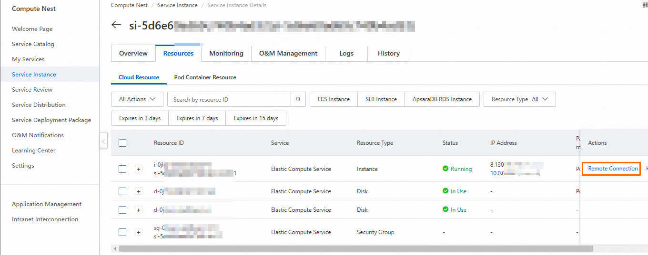Open O&M Notifications in sidebar
The width and height of the screenshot is (648, 255).
pos(38,135)
